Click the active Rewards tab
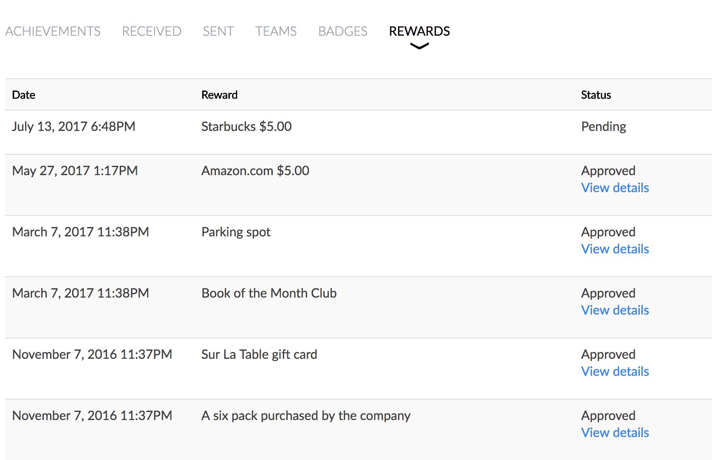Viewport: 712px width, 460px height. pos(419,31)
